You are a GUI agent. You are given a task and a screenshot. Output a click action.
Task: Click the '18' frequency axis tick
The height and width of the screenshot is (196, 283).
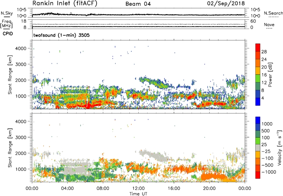24,21
